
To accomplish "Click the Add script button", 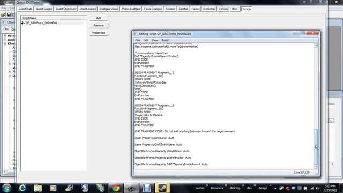I will pos(99,18).
